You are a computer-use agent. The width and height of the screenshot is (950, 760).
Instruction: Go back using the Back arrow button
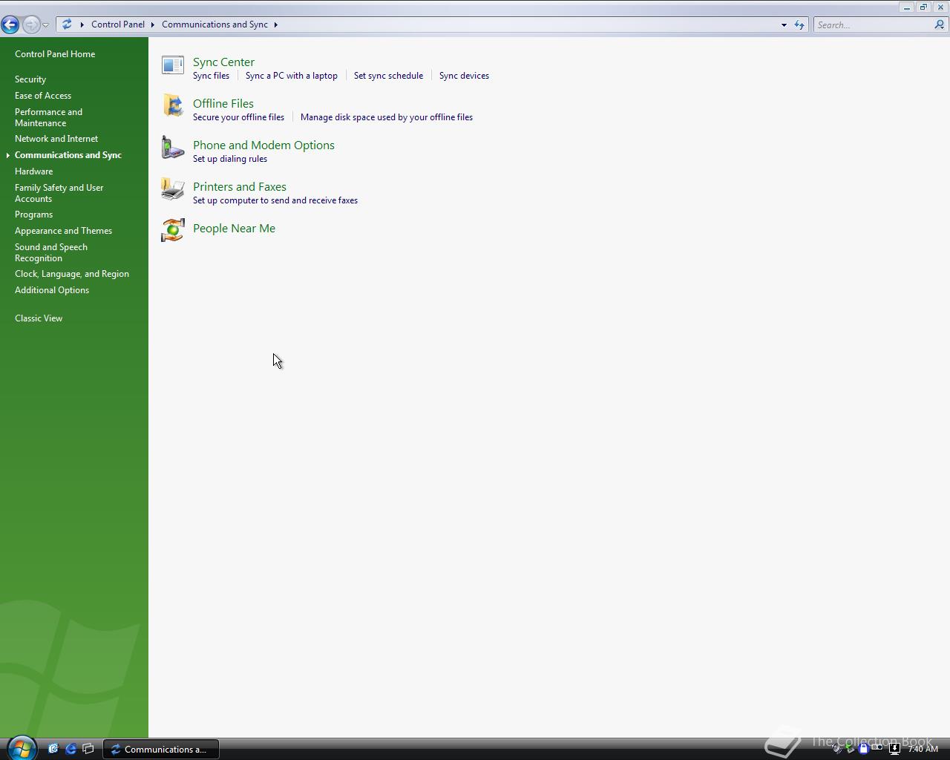click(10, 24)
